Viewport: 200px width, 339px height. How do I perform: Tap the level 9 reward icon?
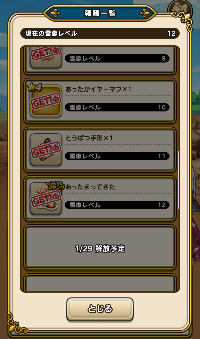pyautogui.click(x=46, y=58)
